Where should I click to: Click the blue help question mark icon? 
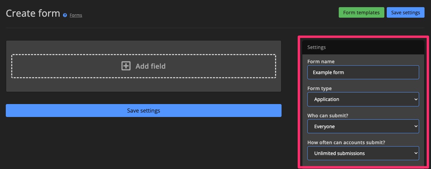pyautogui.click(x=65, y=15)
